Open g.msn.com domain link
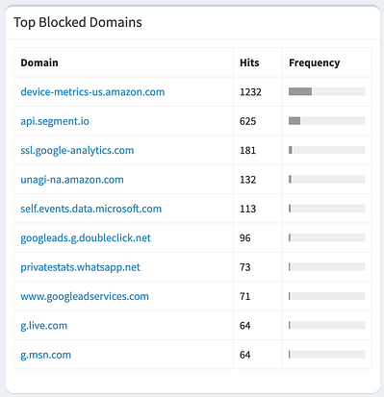 pyautogui.click(x=46, y=355)
